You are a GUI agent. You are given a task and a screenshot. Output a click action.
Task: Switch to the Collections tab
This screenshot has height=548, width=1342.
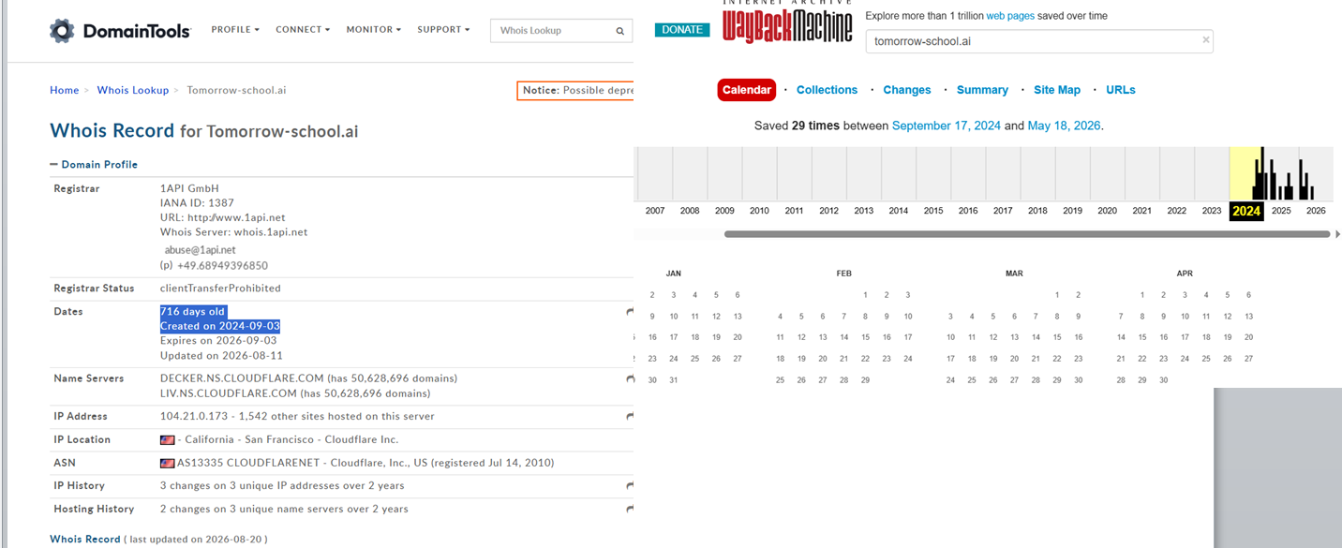click(827, 90)
